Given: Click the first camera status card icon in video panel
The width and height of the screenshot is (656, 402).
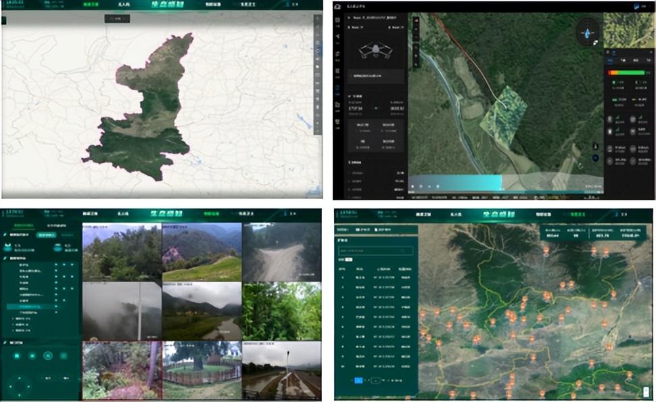Looking at the screenshot, I should 7,248.
